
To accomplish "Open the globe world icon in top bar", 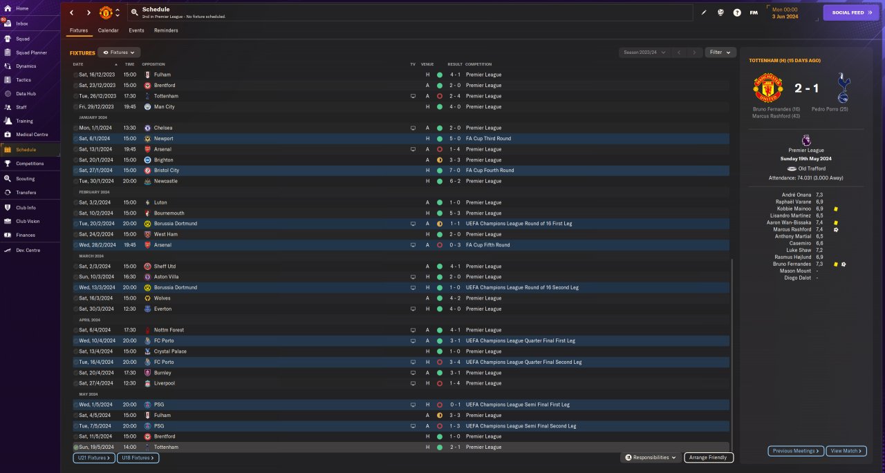I will pos(720,12).
